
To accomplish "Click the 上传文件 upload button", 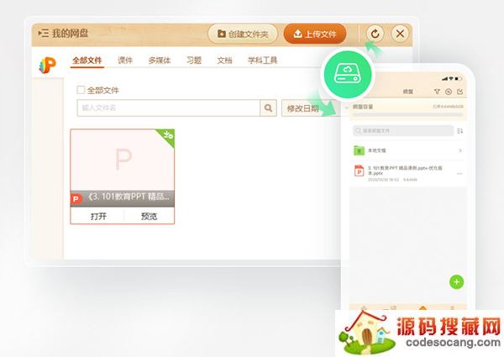I will click(314, 34).
